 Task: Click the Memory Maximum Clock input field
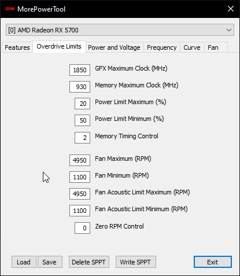click(x=80, y=87)
